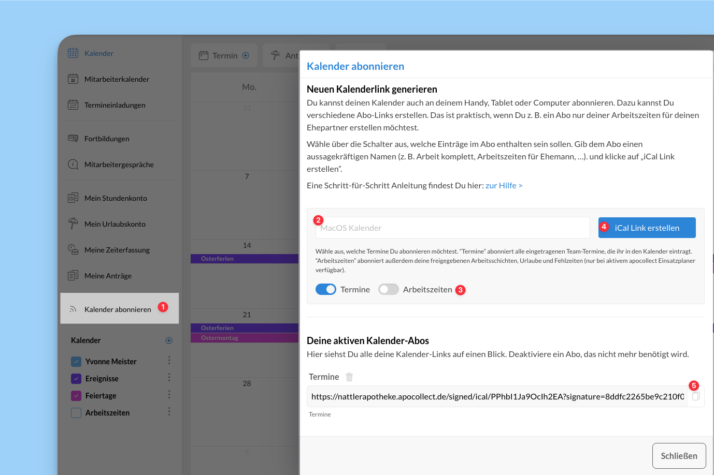Screen dimensions: 714x475
Task: Copy the iCal link with clipboard icon
Action: coord(696,396)
